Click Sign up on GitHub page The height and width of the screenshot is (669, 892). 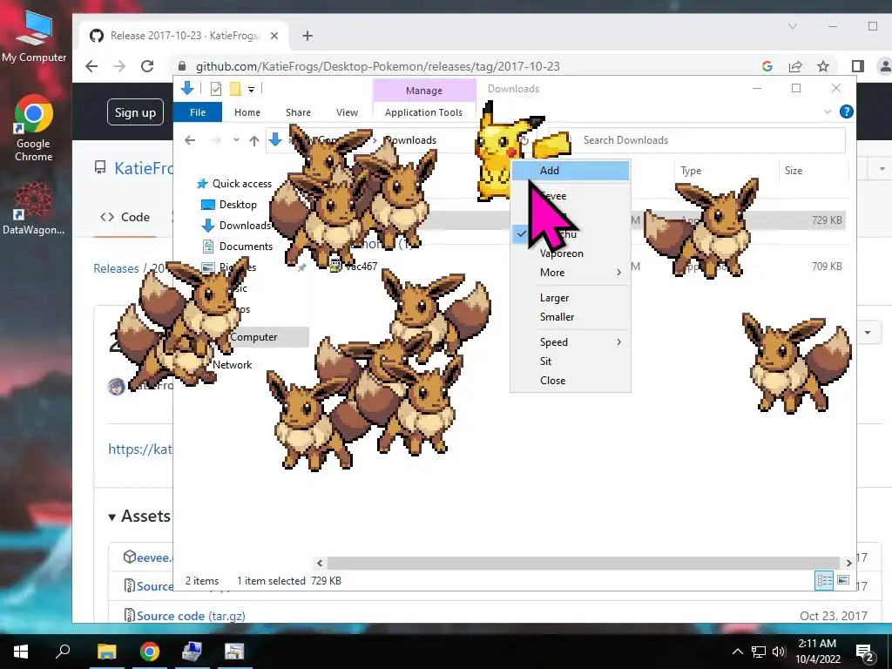(x=135, y=112)
